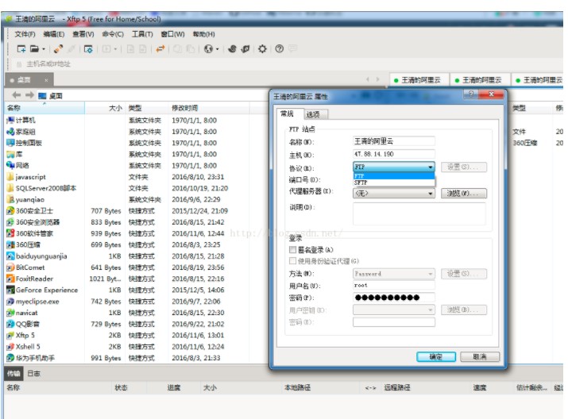Choose SFTP in the protocol dropdown list

(394, 183)
